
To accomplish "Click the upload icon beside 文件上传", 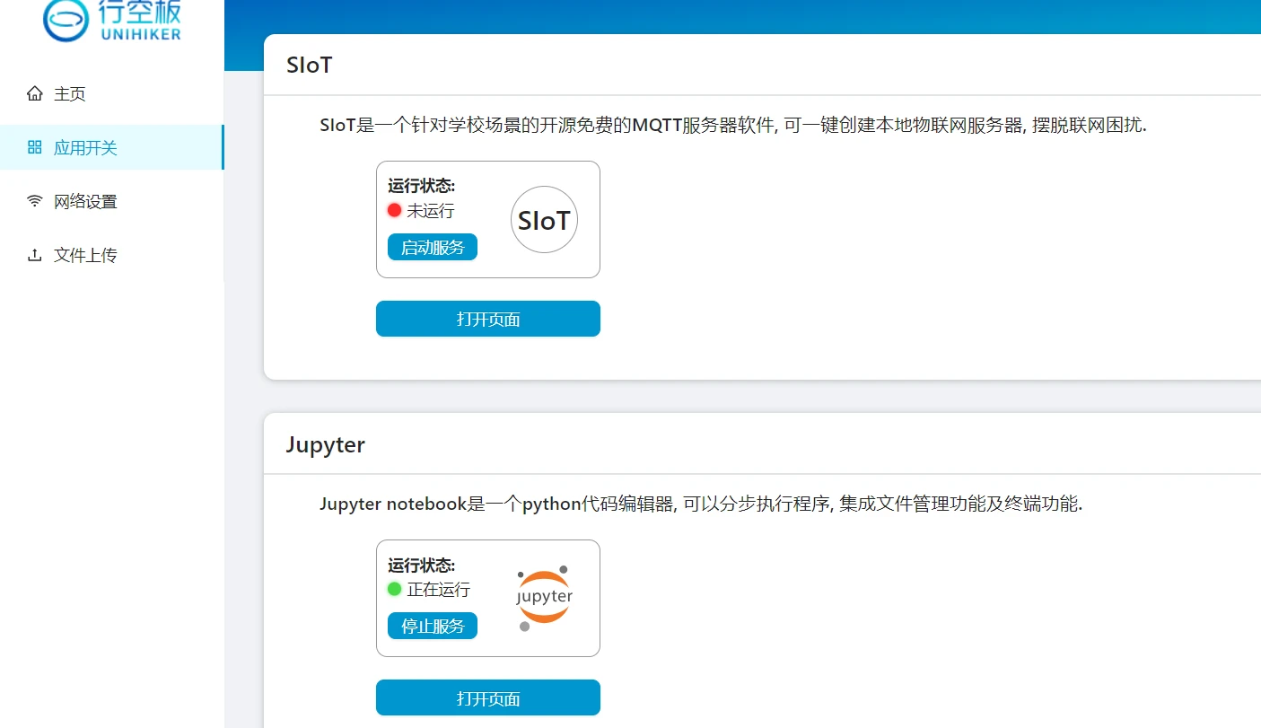I will 35,255.
